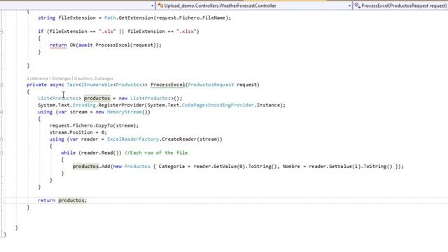Click the ProcessExcel method name in declaration
Viewport: 448px width, 252px height.
[168, 85]
